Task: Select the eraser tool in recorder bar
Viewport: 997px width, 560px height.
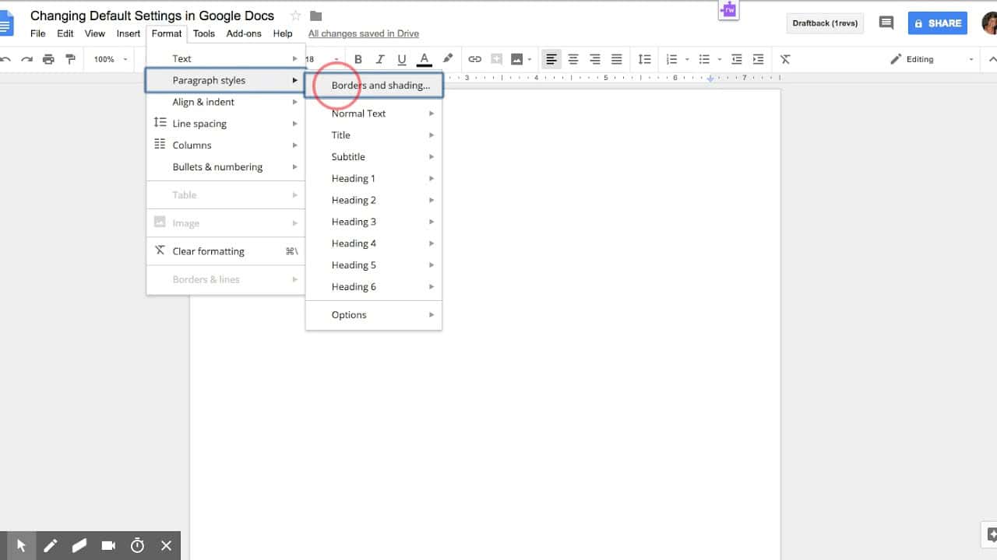Action: pos(79,545)
